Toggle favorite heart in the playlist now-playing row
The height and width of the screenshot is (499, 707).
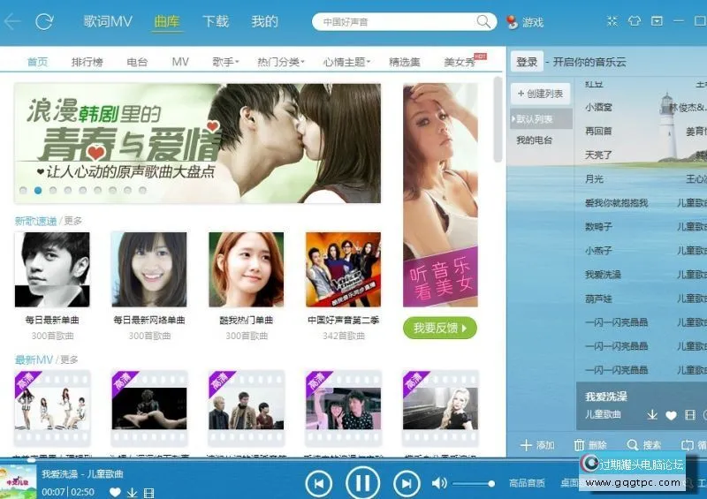671,415
